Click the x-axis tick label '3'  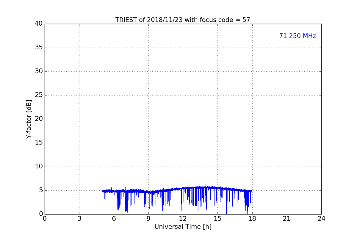79,219
